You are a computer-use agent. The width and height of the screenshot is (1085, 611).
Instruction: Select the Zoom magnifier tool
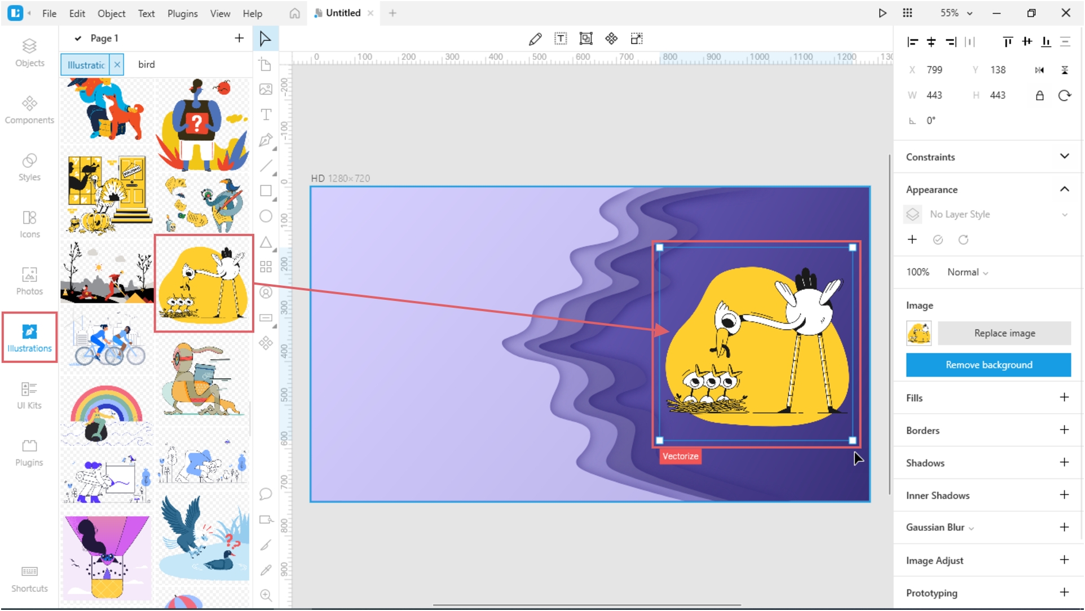click(x=266, y=595)
